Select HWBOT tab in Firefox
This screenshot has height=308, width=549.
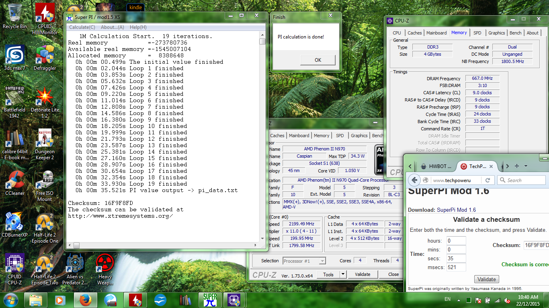pyautogui.click(x=436, y=166)
